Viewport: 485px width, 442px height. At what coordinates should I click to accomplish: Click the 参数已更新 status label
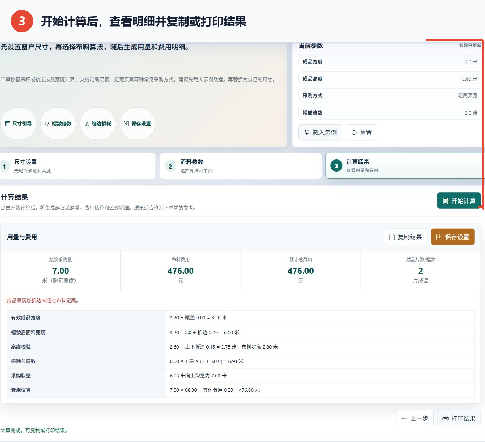(470, 46)
